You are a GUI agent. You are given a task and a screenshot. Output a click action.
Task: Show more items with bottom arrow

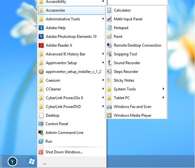(45, 164)
